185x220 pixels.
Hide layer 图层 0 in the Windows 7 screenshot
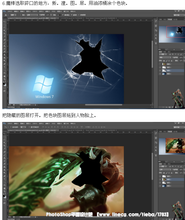[160, 74]
